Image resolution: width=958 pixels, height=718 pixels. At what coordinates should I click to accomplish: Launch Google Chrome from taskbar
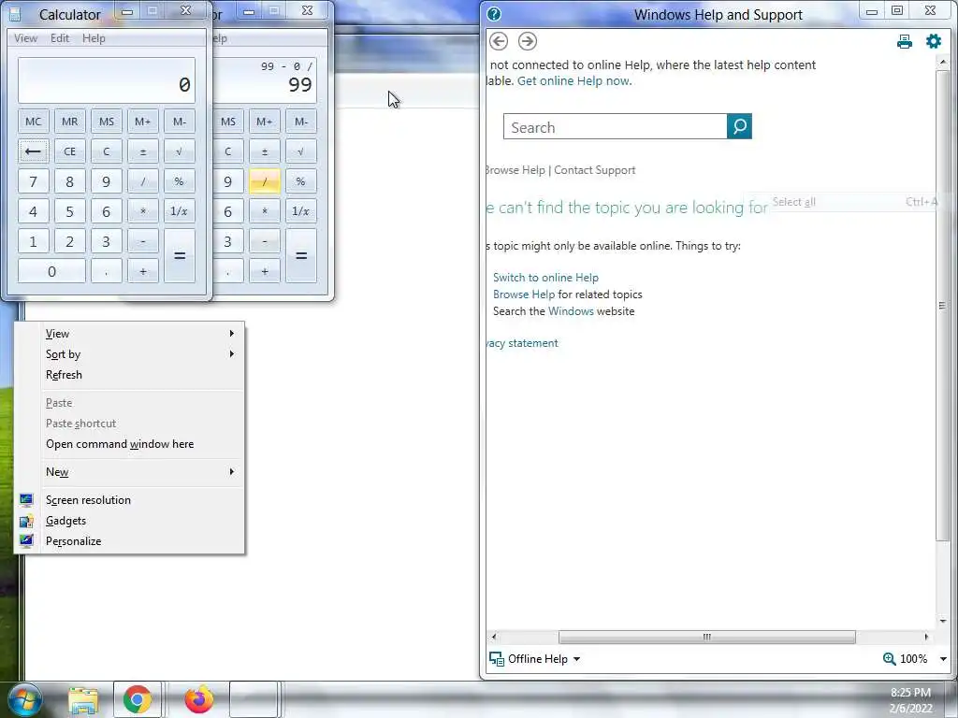[138, 699]
